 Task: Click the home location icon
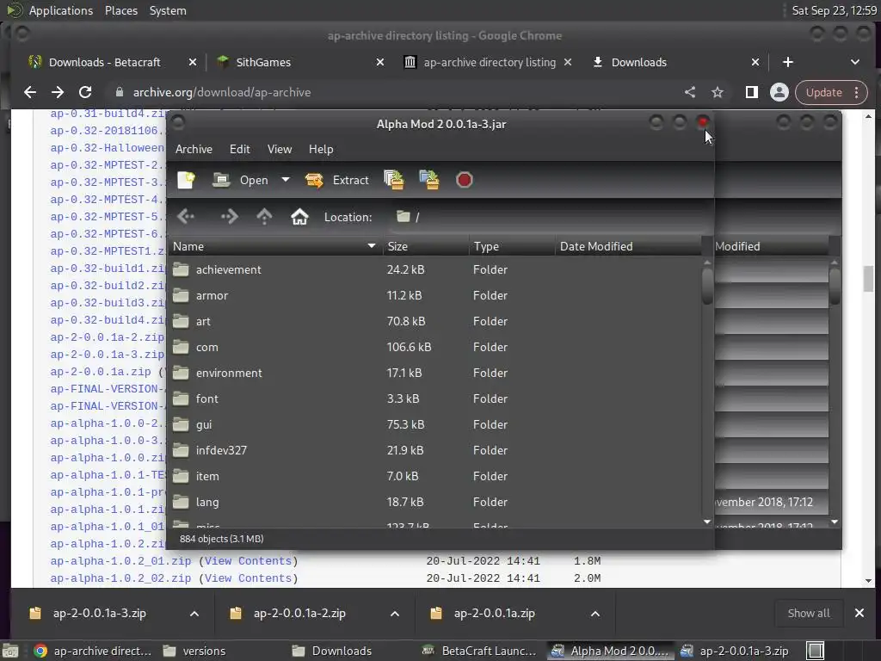[299, 216]
